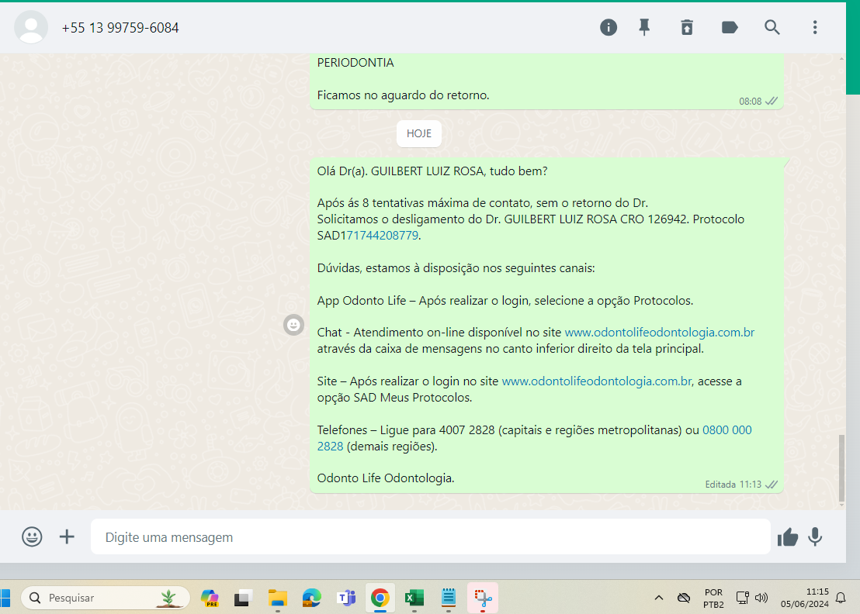The height and width of the screenshot is (614, 860).
Task: Click the taskbar Pesquisar search box
Action: tap(106, 598)
